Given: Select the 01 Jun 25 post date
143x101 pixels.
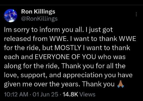Looking at the screenshot, I should tap(45, 94).
